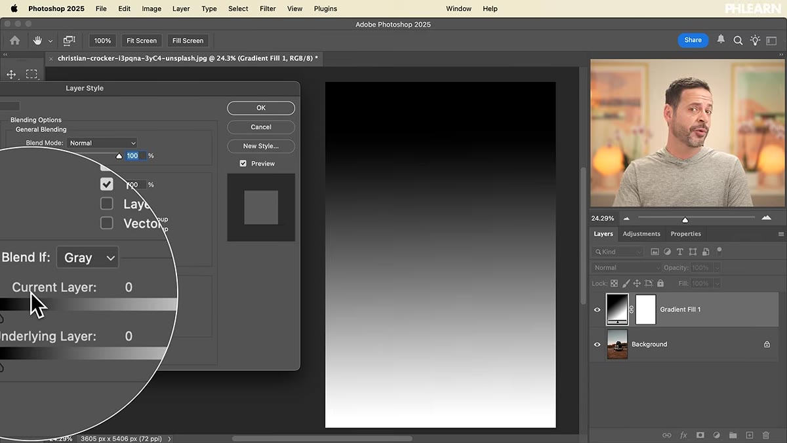Screen dimensions: 787x443
Task: Lock all layer attributes
Action: point(660,283)
